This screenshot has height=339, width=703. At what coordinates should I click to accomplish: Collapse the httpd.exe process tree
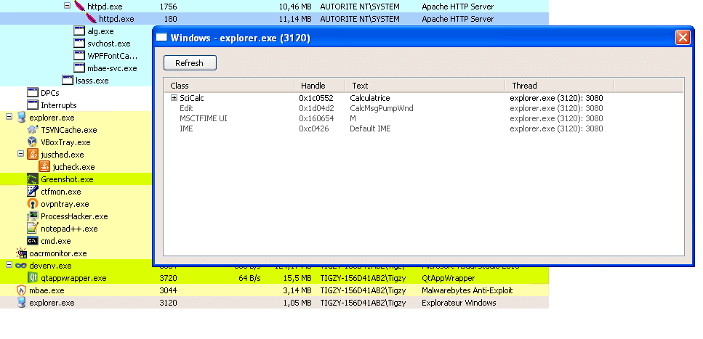coord(67,6)
